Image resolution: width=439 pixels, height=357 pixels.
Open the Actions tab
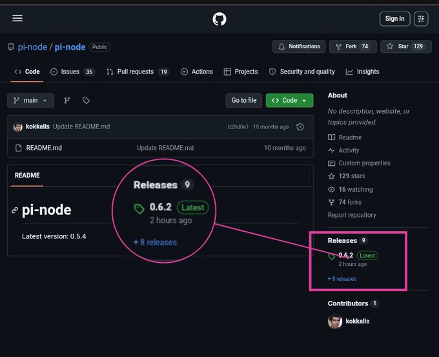(x=197, y=72)
